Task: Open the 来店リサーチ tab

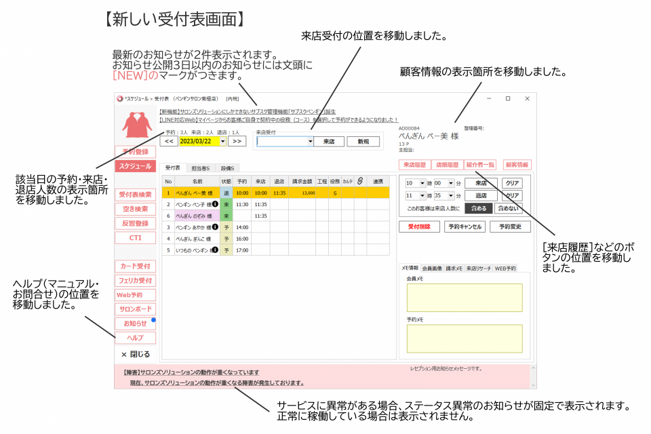Action: (x=479, y=269)
